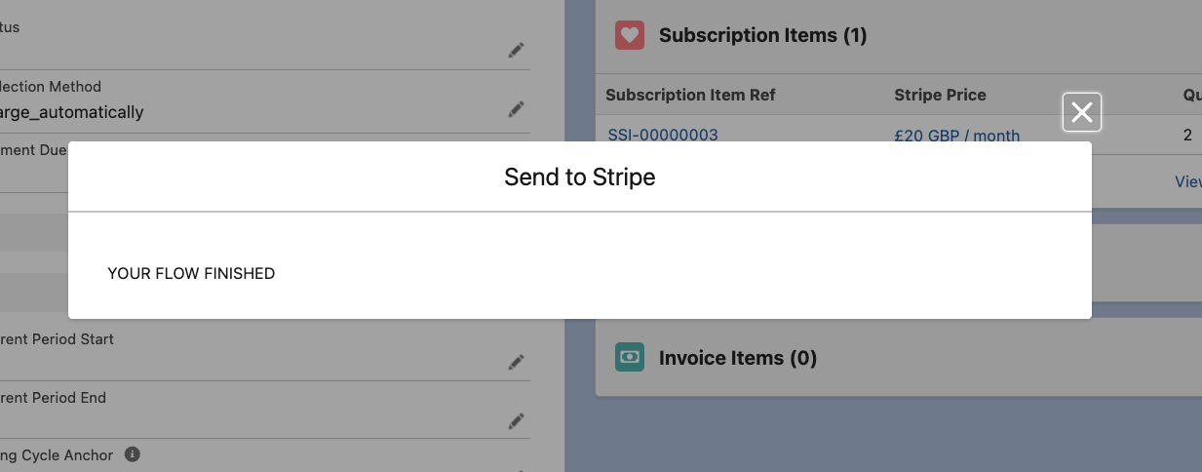Click the pencil icon beside the Status field
Viewport: 1202px width, 472px height.
(516, 51)
